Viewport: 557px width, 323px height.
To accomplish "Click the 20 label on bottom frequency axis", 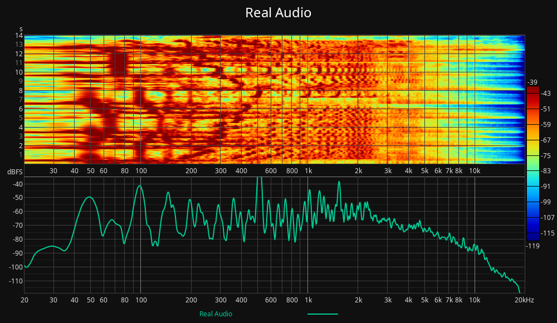I will point(25,300).
